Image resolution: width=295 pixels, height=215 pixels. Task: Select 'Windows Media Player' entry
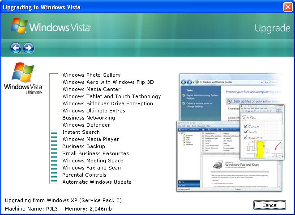(x=91, y=139)
